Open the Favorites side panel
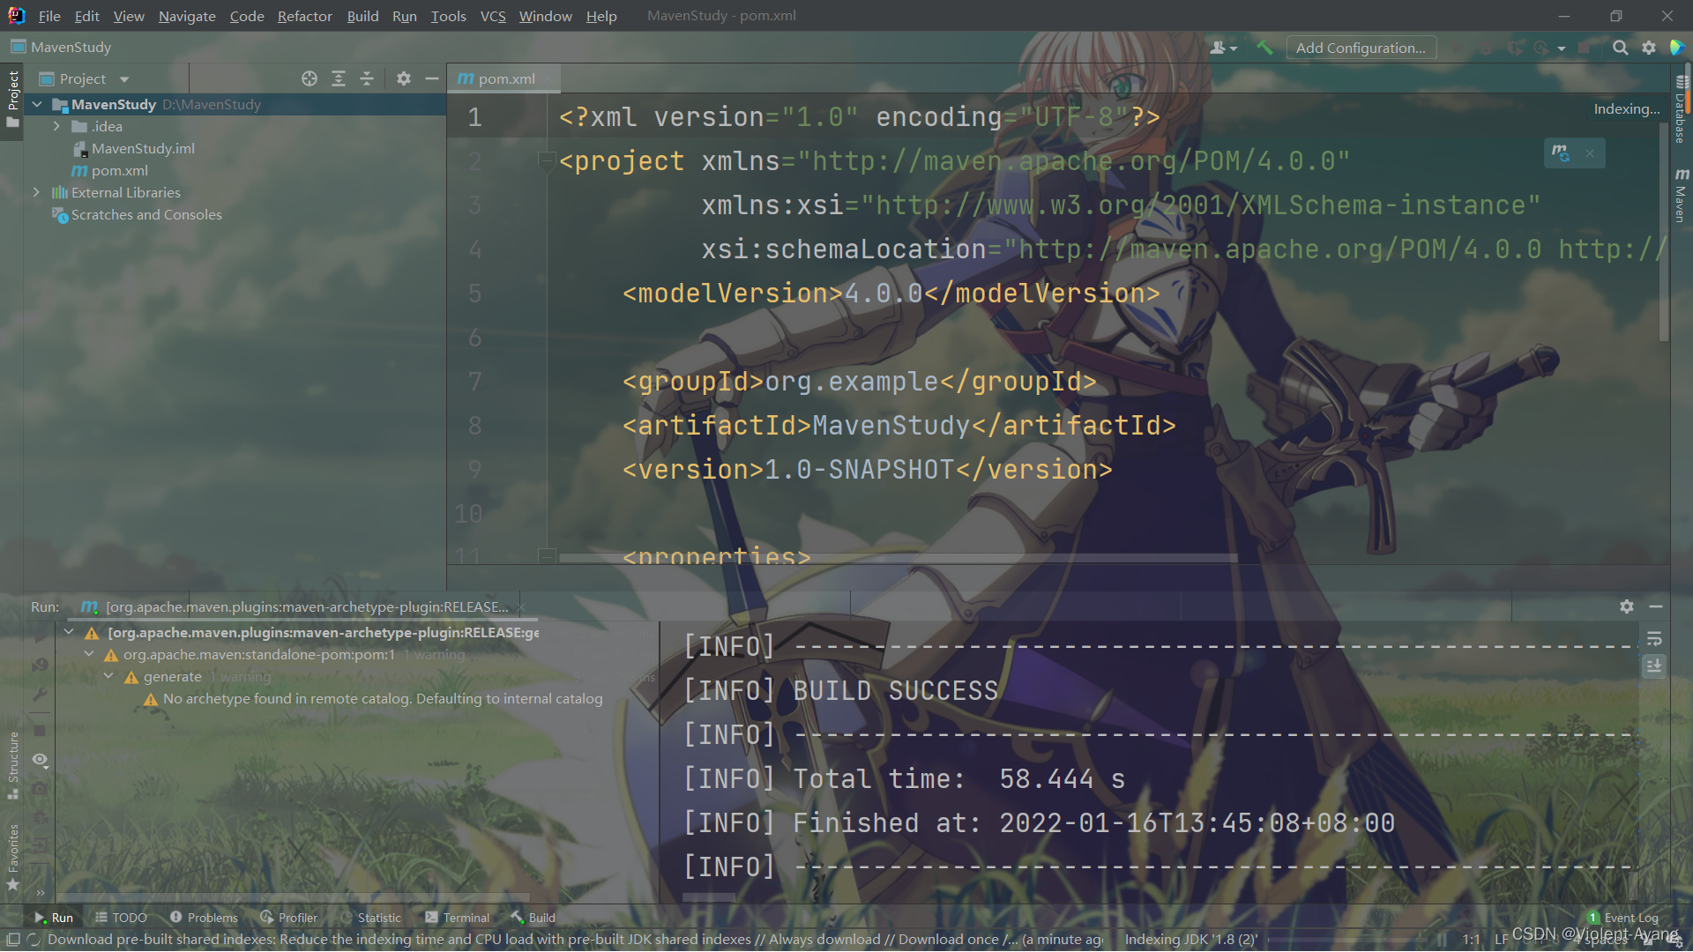The image size is (1693, 952). pos(12,857)
